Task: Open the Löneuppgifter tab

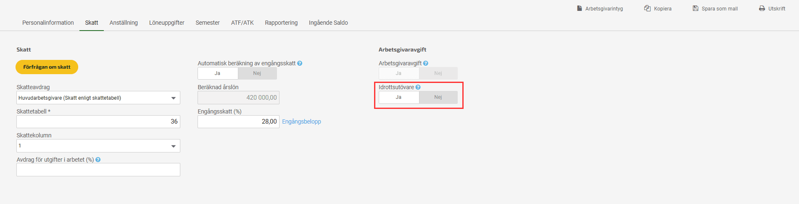Action: [167, 23]
